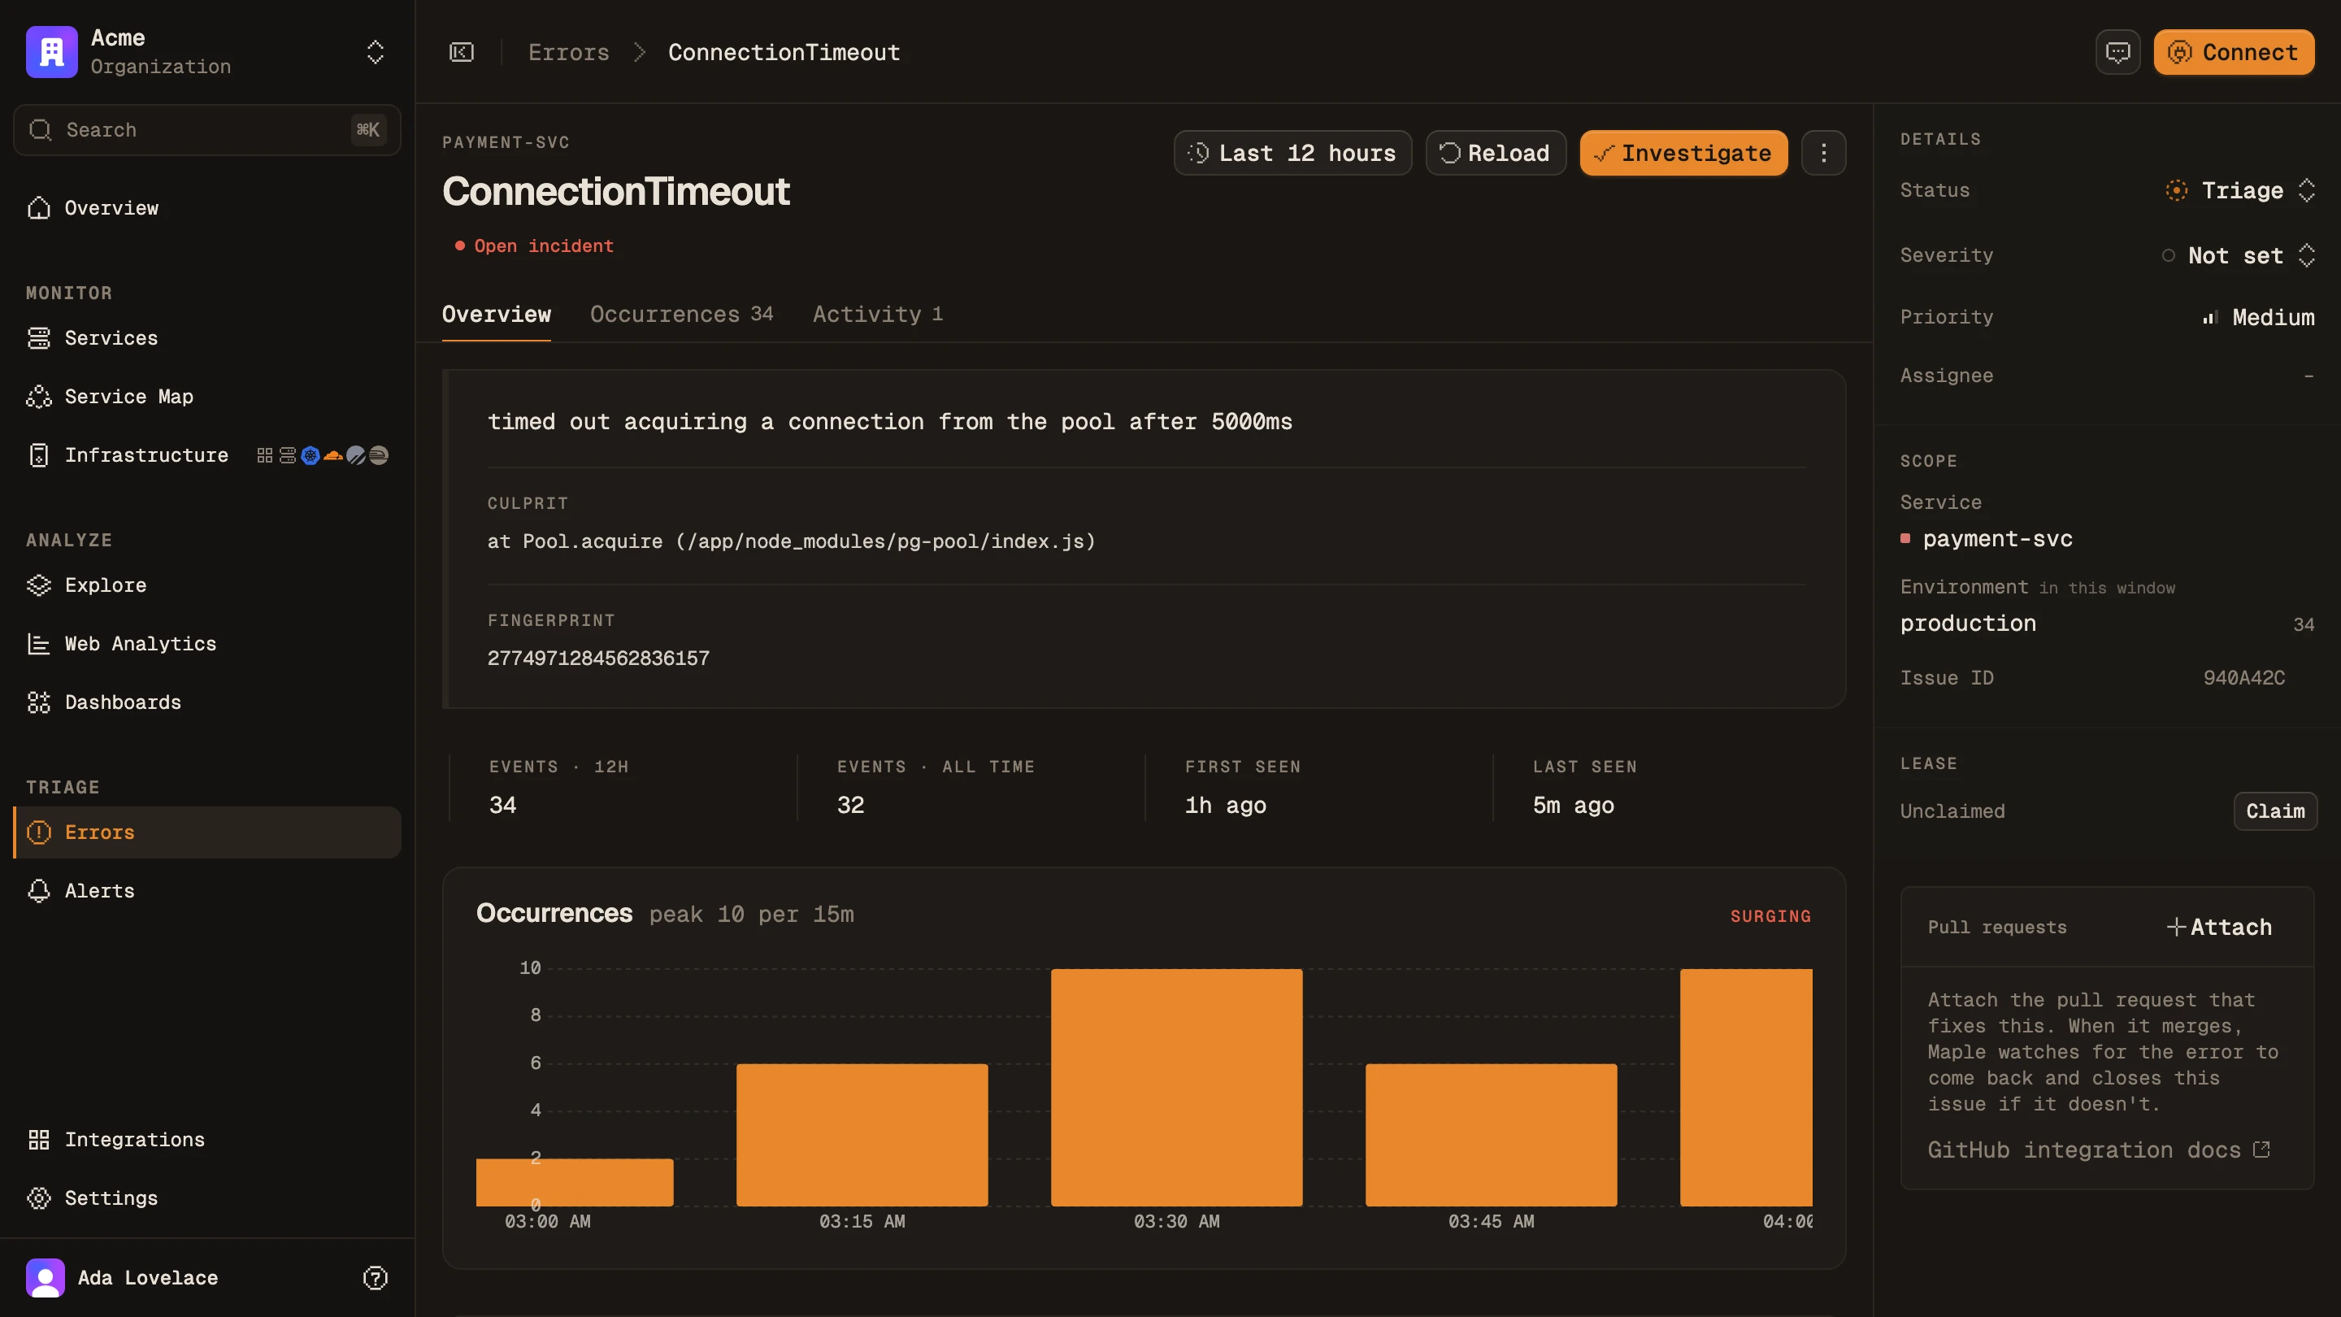Focus the Search input field
The width and height of the screenshot is (2341, 1317).
click(x=207, y=130)
